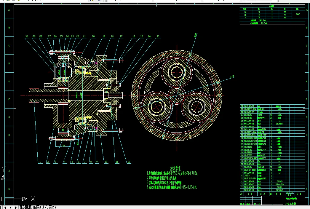Select the UCS icon origin square
Screen dimensions: 310x209
coord(3,199)
